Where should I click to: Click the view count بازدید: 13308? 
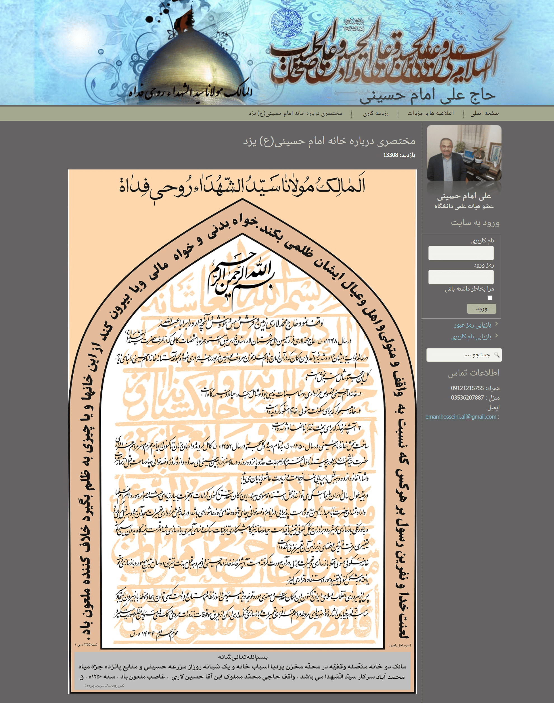tap(399, 155)
